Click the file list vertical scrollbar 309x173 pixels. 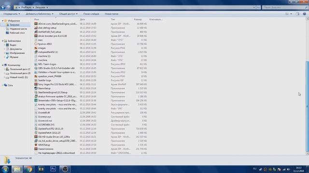tap(307, 107)
